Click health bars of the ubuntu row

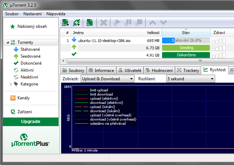point(219,41)
